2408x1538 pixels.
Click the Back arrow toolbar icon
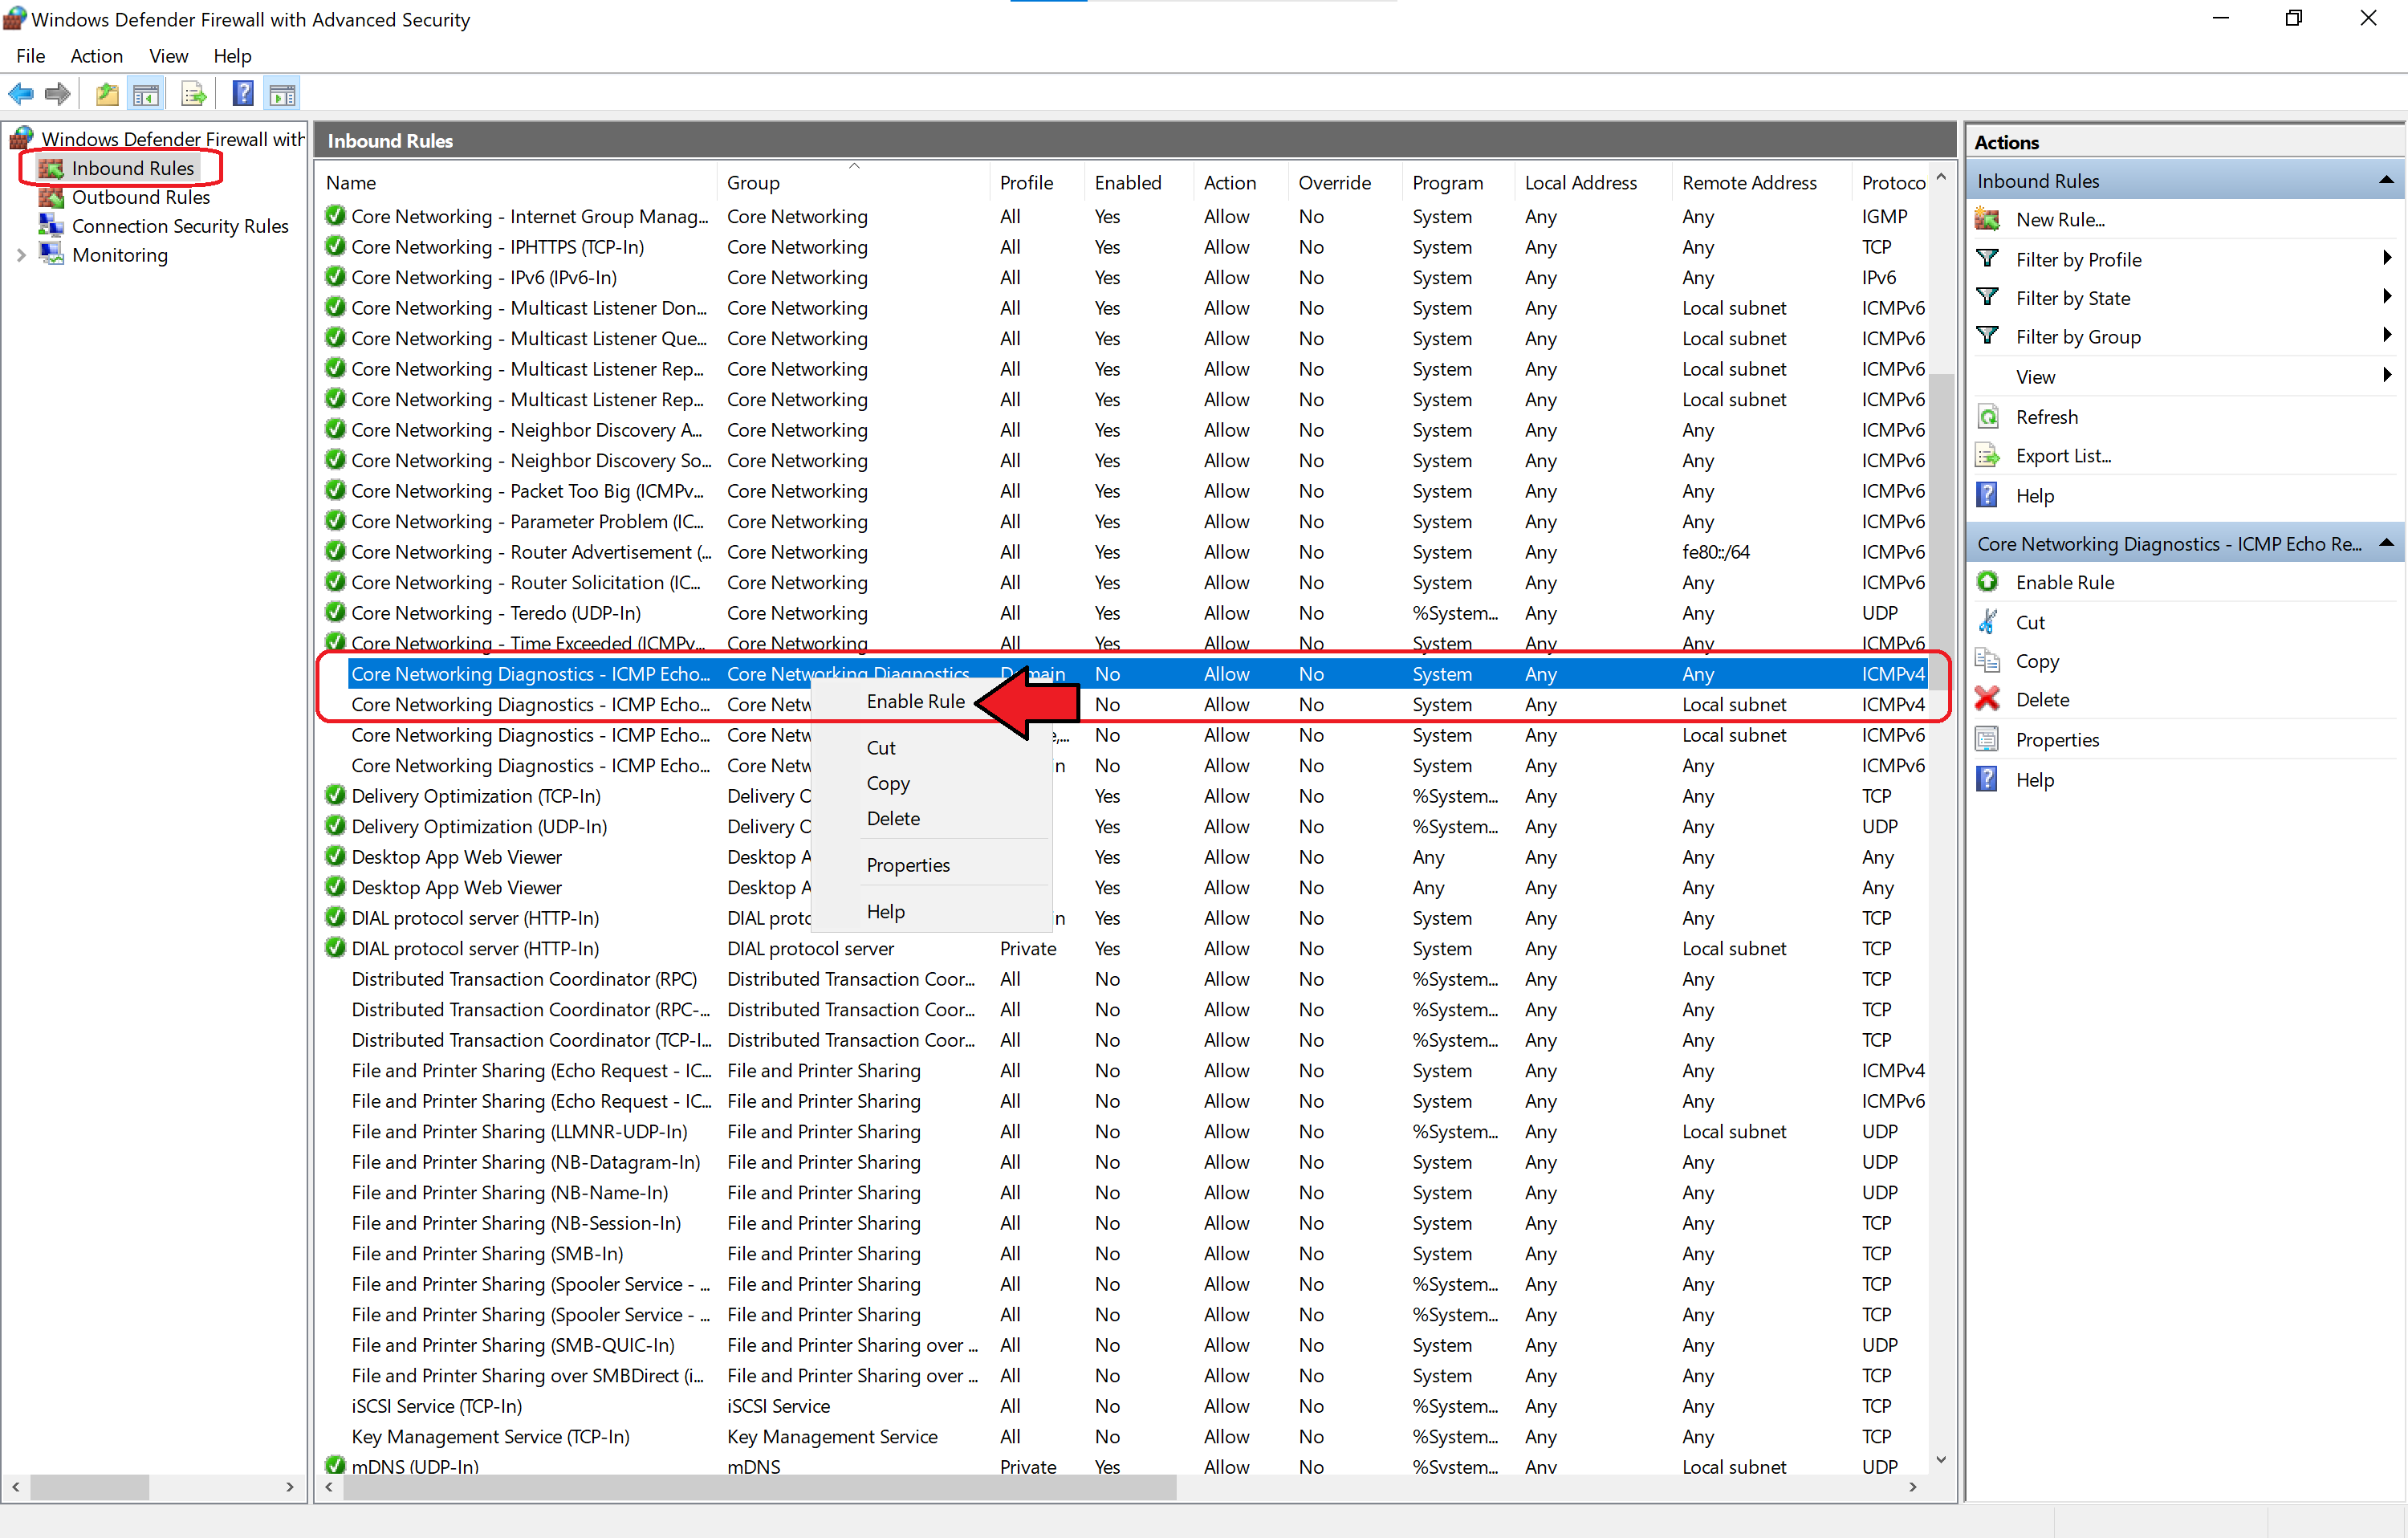21,95
